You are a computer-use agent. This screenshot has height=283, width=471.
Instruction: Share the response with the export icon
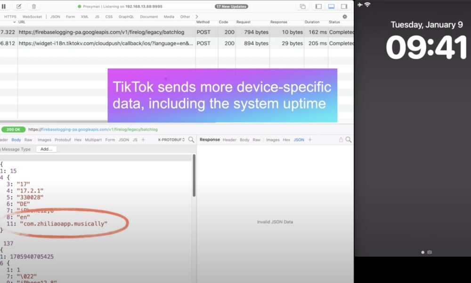341,140
